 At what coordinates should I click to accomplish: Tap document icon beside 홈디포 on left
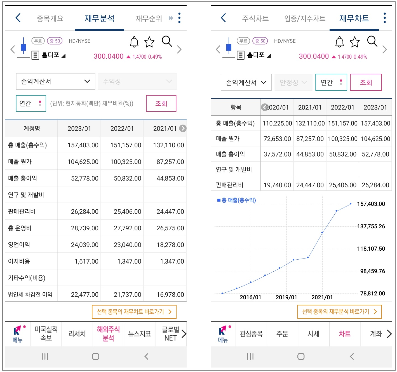coord(35,55)
